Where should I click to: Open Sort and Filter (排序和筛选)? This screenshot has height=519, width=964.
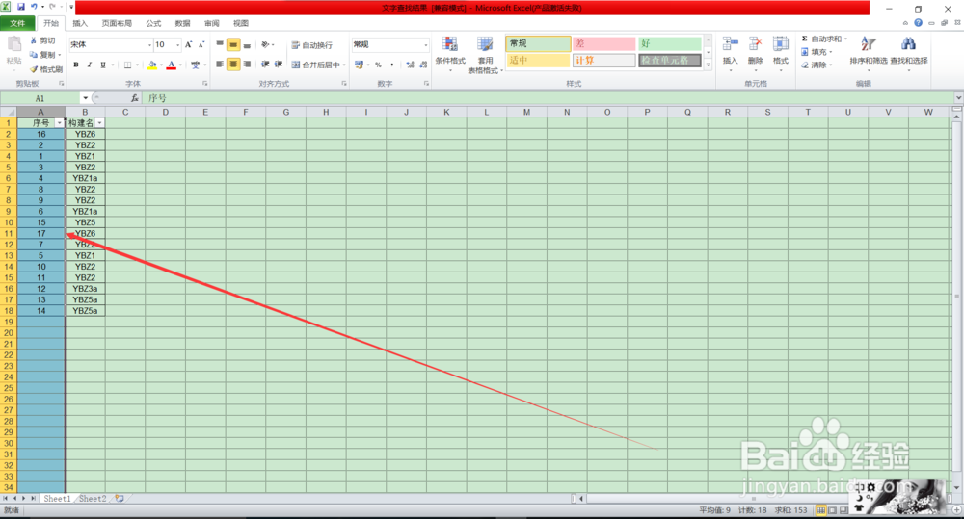click(869, 54)
